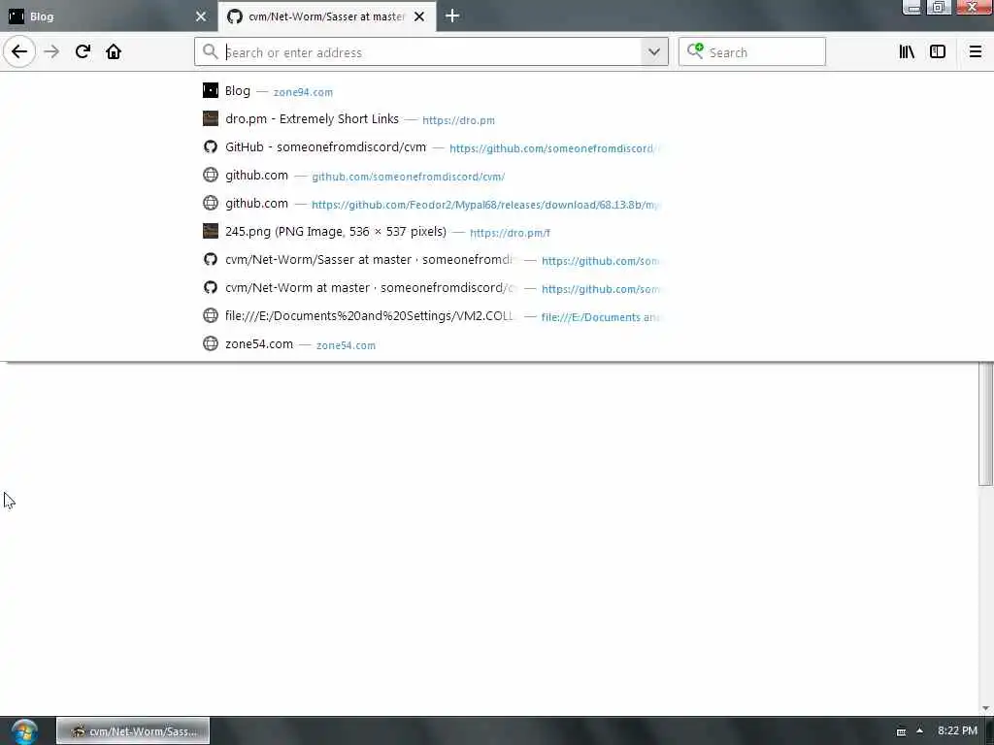Reload the current page
The image size is (994, 745).
click(83, 52)
